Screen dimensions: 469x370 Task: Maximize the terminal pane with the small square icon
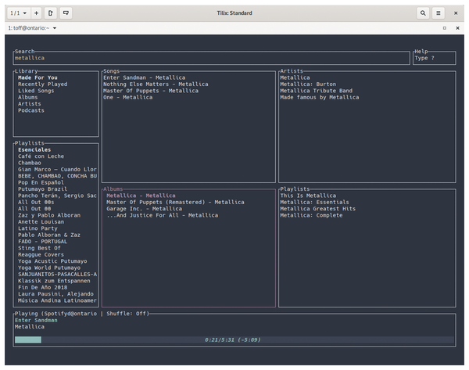click(445, 28)
